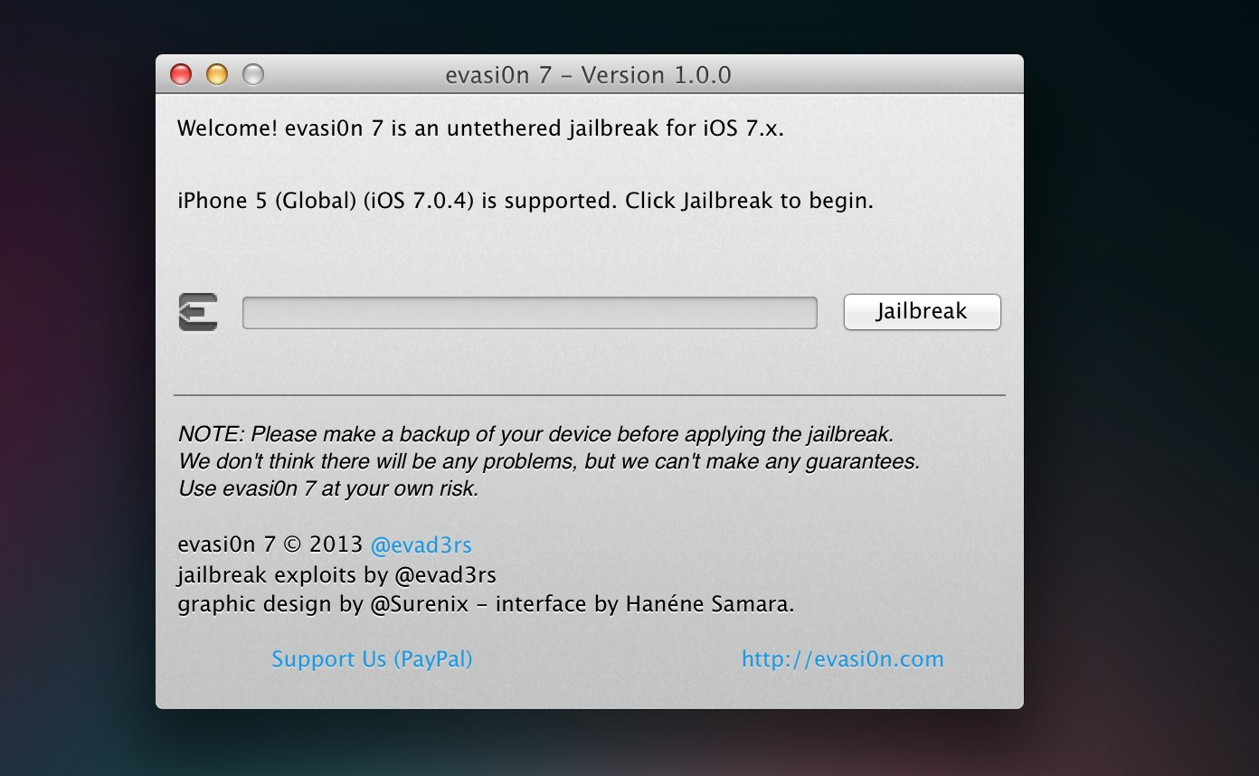
Task: Click the jailbreak progress bar
Action: tap(530, 313)
